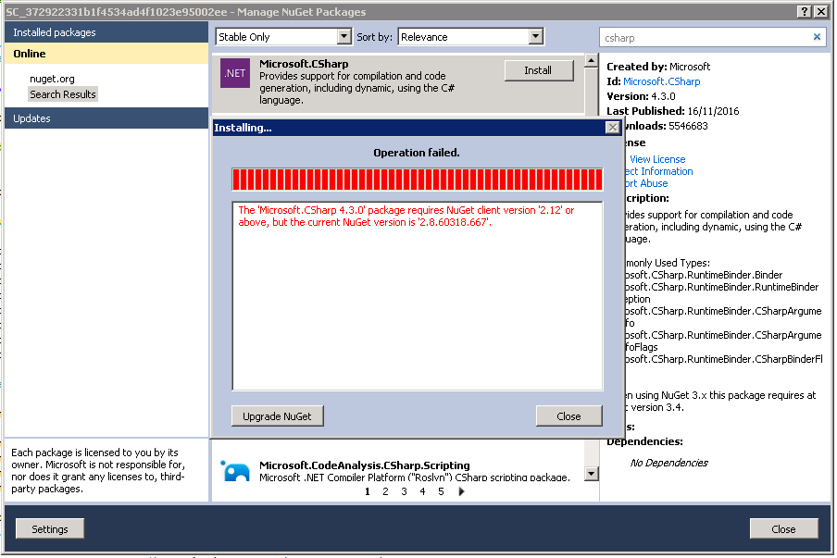
Task: Select the Microsoft.CSharp package title
Action: point(304,64)
